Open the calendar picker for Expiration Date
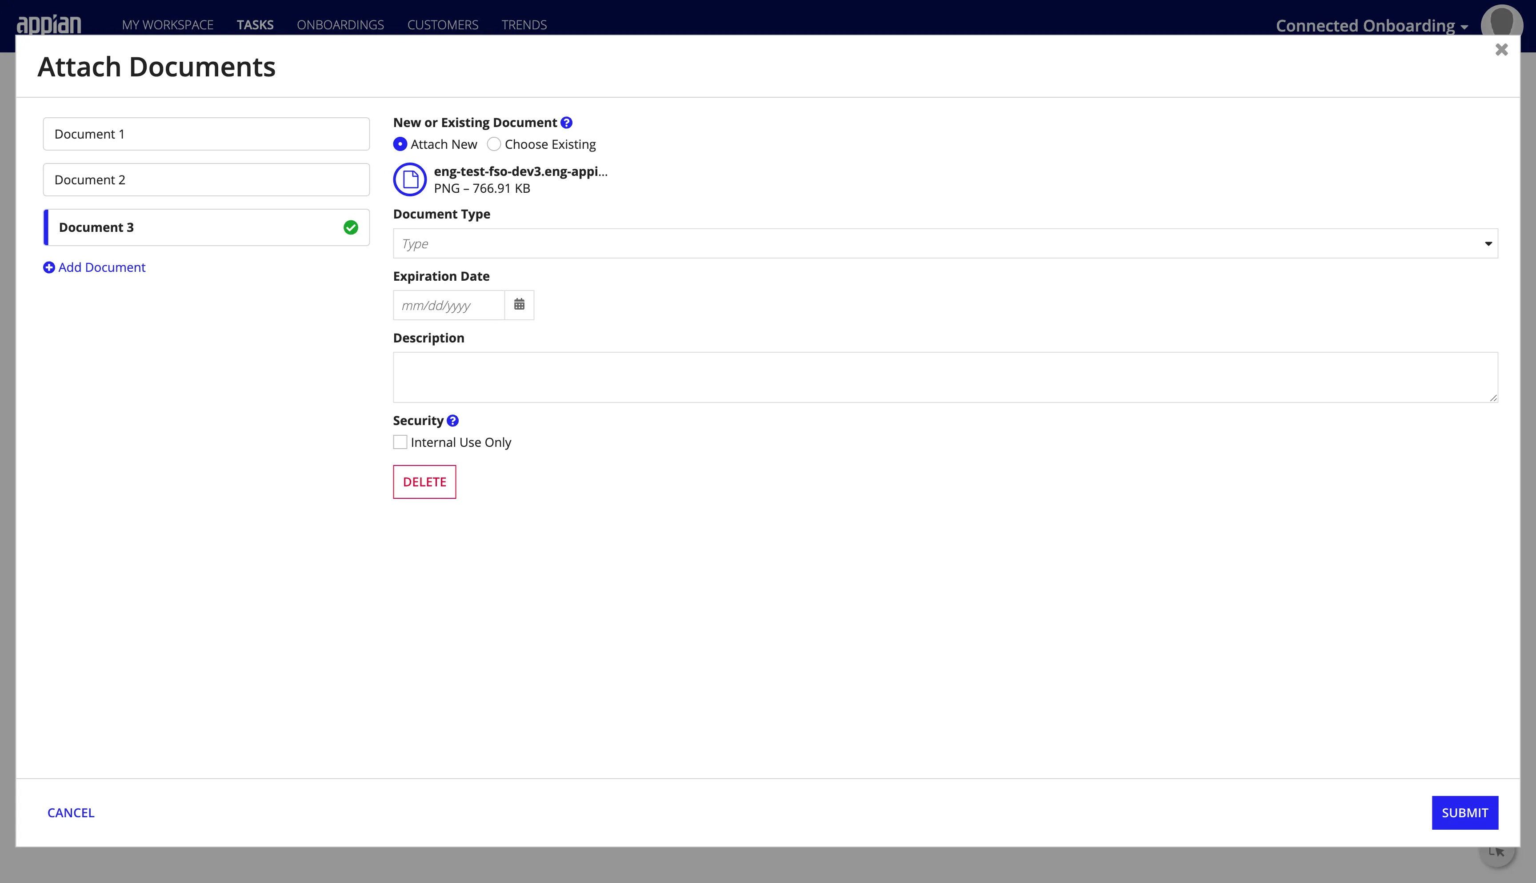This screenshot has height=883, width=1536. [519, 304]
